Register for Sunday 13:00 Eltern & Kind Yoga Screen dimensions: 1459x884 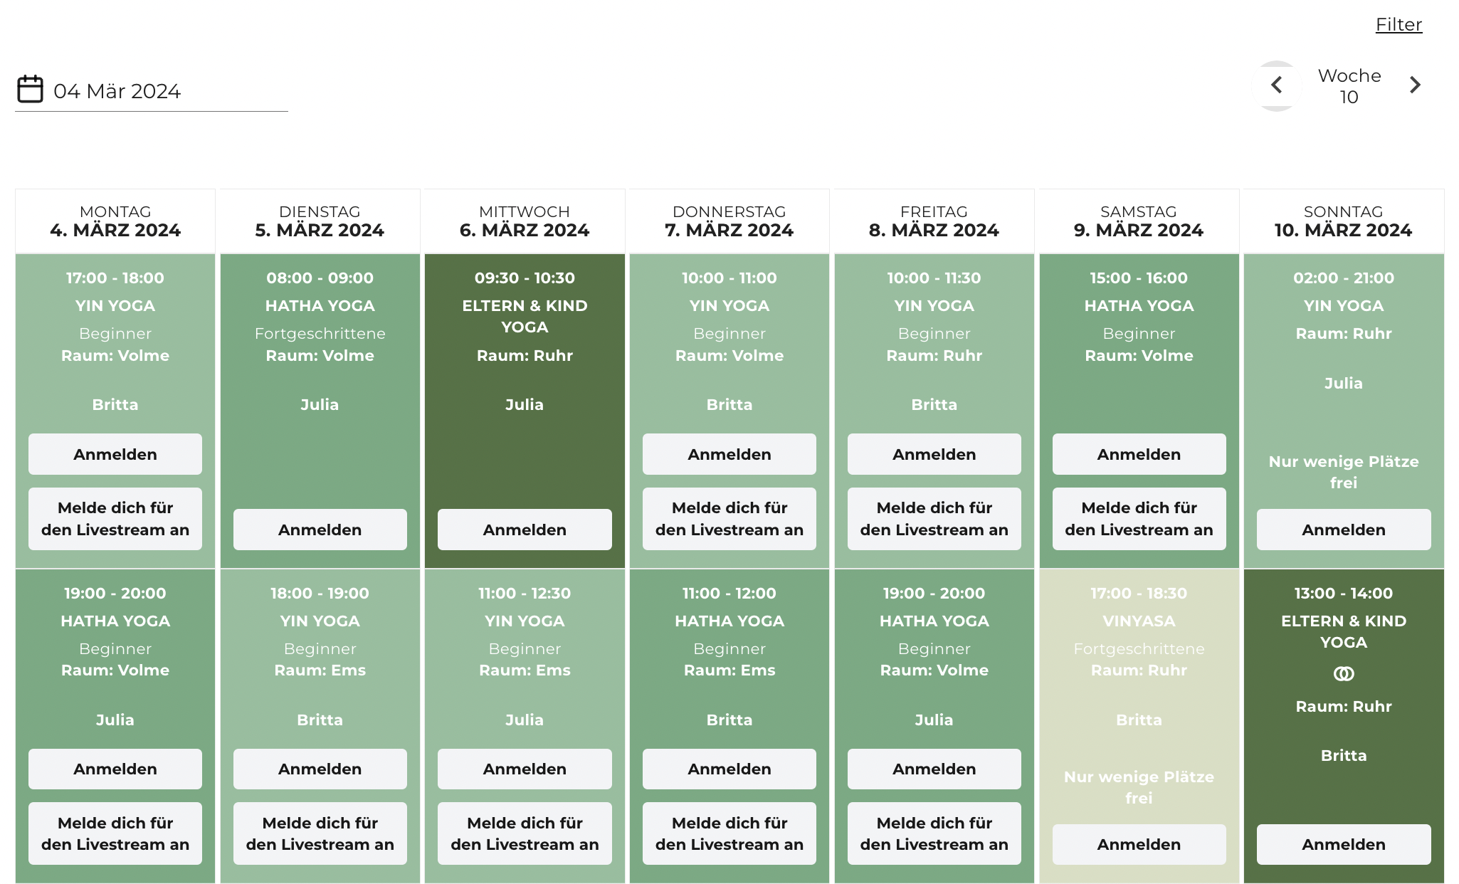pos(1343,844)
